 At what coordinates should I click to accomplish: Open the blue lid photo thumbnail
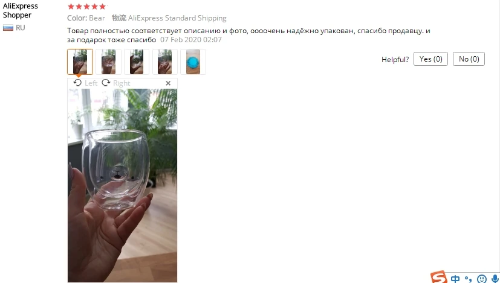click(193, 62)
